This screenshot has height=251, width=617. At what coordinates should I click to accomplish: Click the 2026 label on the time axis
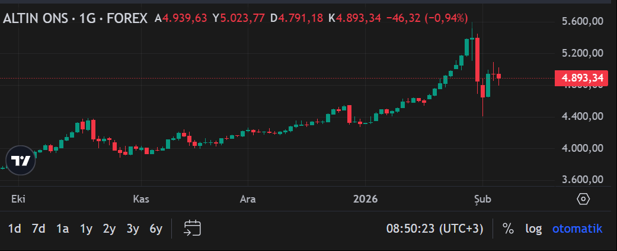(x=365, y=199)
